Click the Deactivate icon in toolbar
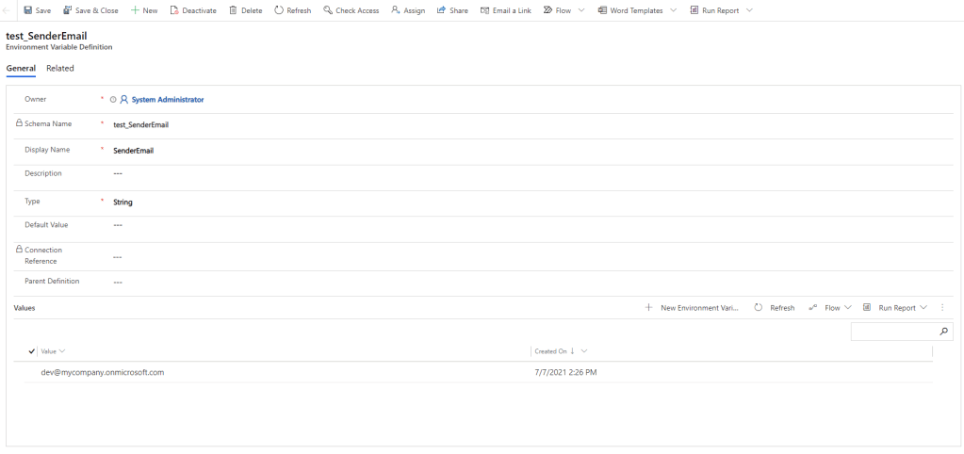Viewport: 964px width, 454px height. 174,10
